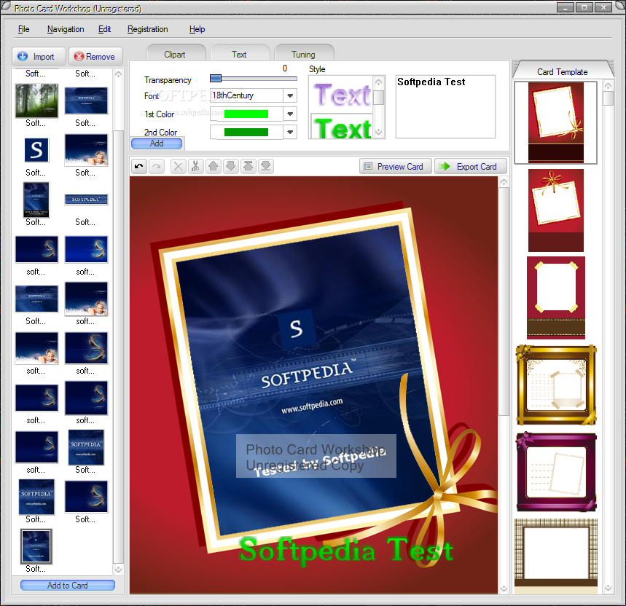This screenshot has width=626, height=606.
Task: Select the green Text style sample
Action: click(x=342, y=127)
